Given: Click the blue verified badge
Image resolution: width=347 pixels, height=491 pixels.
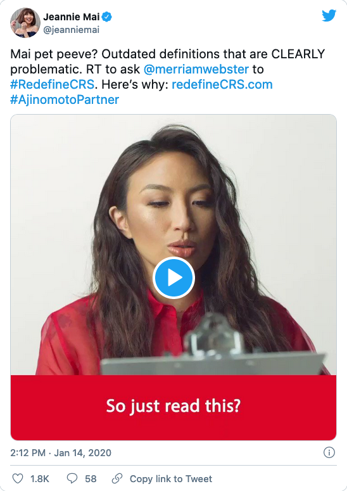Looking at the screenshot, I should pos(107,16).
